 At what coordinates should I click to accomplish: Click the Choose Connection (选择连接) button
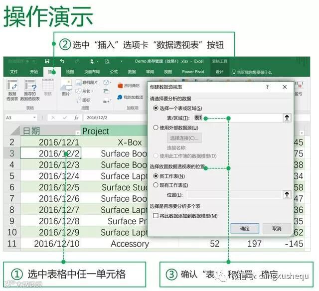[x=184, y=138]
